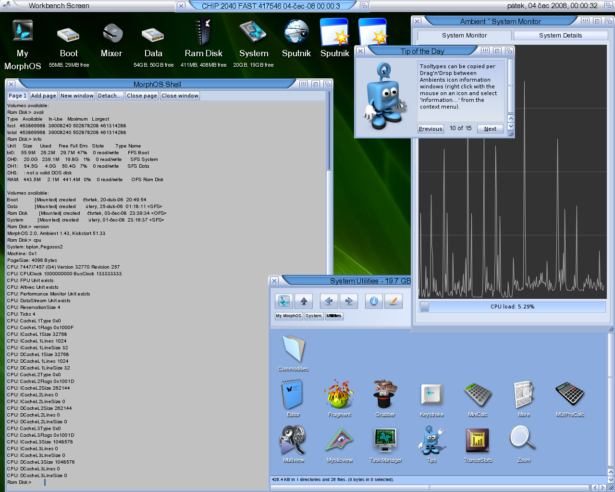Switch to the System Details tab
Viewport: 615px width, 492px height.
pyautogui.click(x=560, y=36)
